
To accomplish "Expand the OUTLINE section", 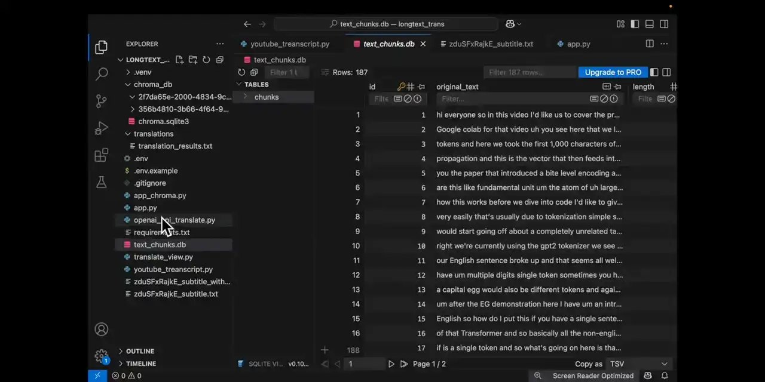I will point(140,351).
